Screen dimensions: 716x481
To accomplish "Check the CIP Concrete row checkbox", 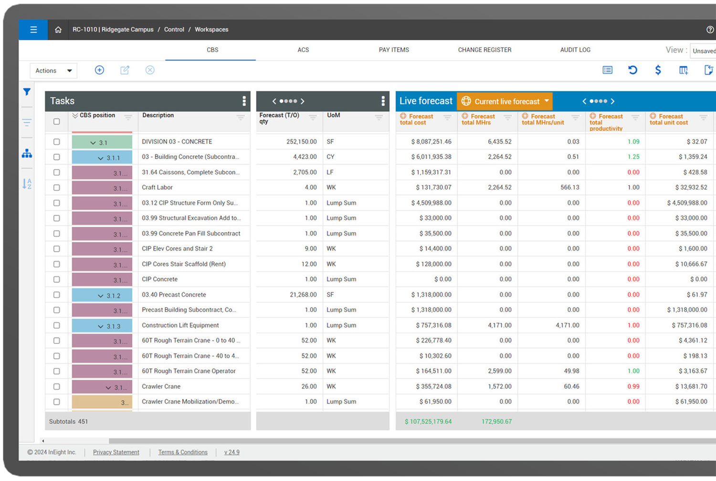I will [57, 279].
